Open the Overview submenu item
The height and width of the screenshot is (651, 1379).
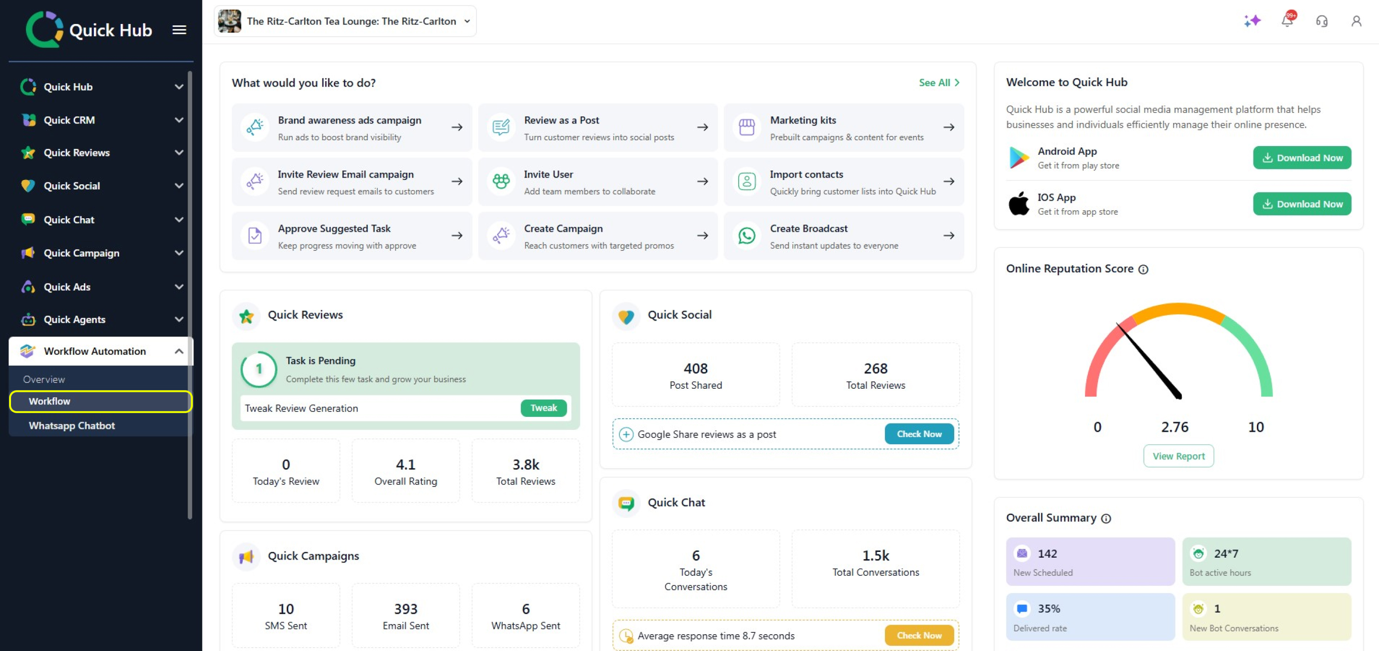[x=44, y=379]
